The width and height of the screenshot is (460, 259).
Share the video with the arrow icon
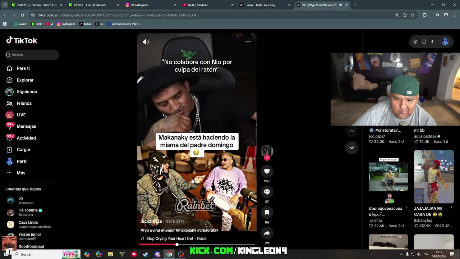[x=267, y=233]
